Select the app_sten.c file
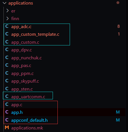The width and height of the screenshot is (128, 132). [x=22, y=89]
